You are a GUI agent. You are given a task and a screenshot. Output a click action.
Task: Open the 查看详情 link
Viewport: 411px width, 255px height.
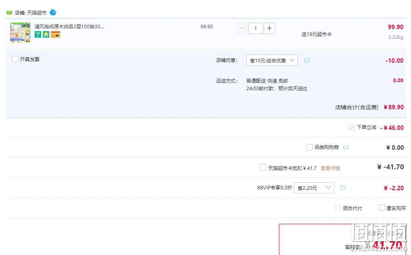330,168
